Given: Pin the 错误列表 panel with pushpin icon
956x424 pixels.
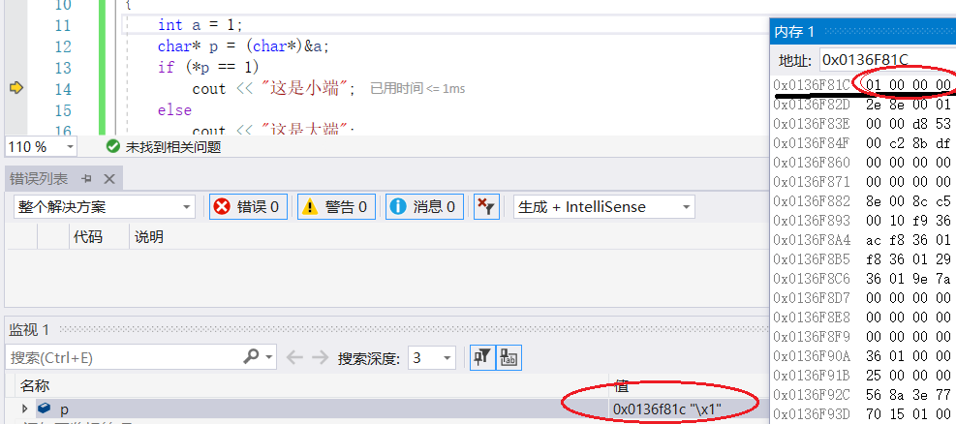Looking at the screenshot, I should [87, 178].
